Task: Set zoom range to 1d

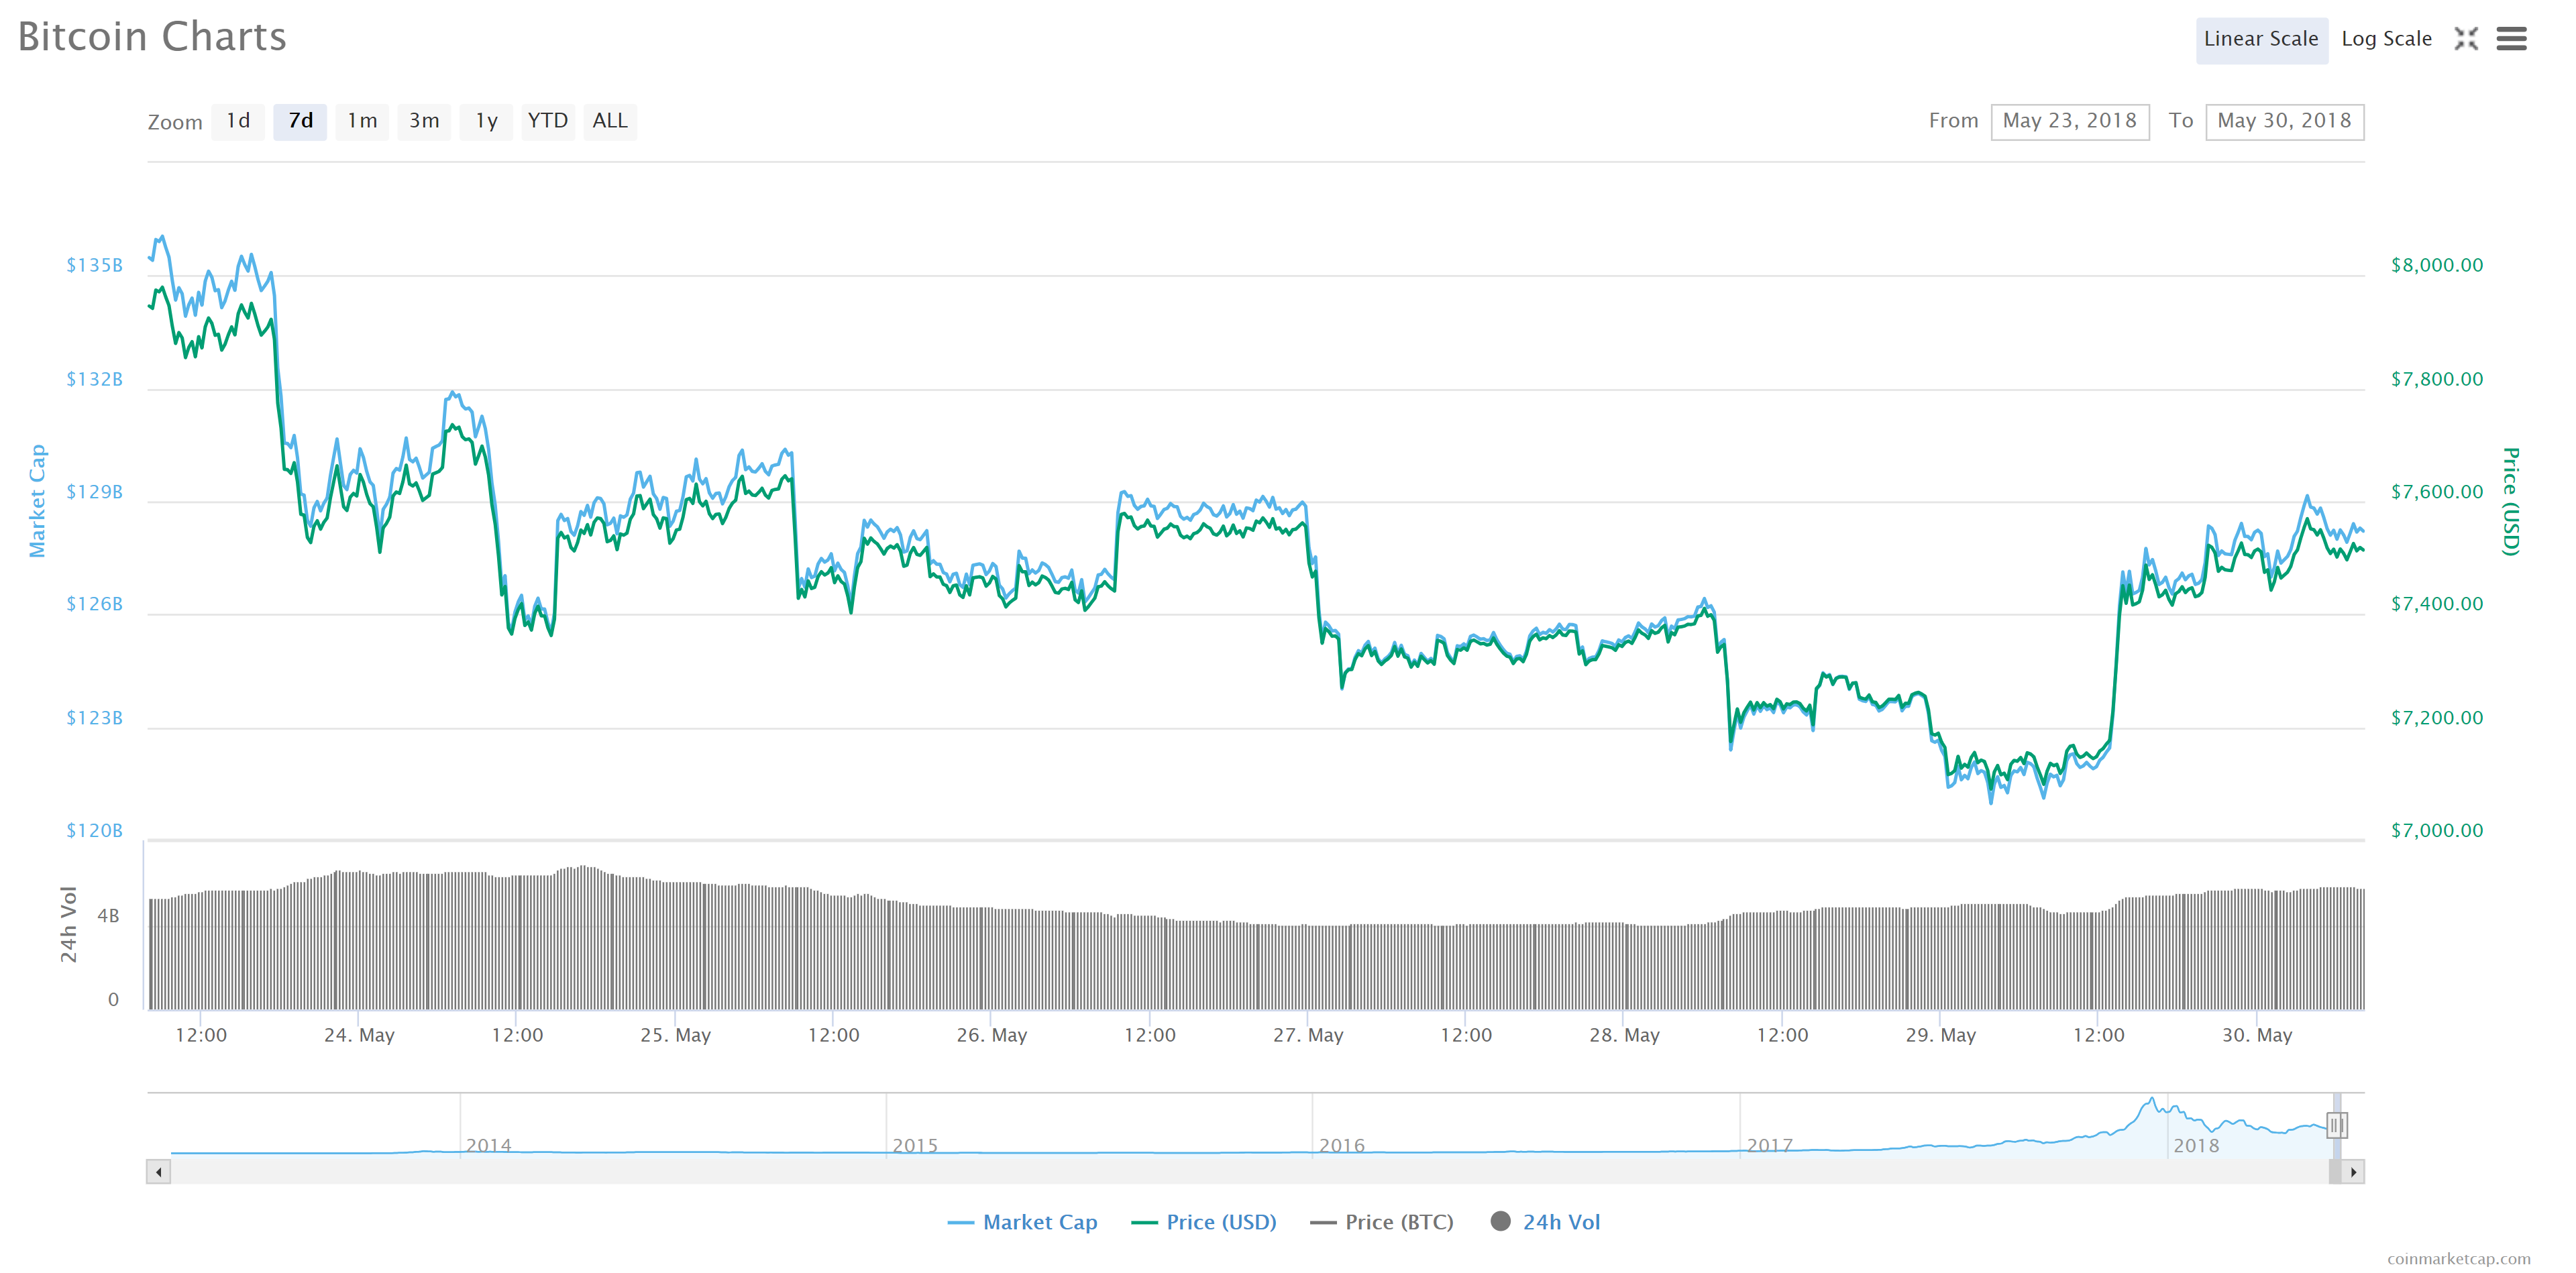Action: pos(238,121)
